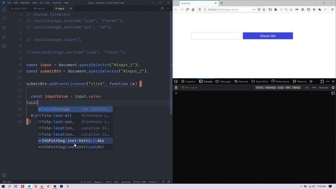Screen dimensions: 336x189
Task: Toggle the XHR filter in console
Action: [x=314, y=88]
